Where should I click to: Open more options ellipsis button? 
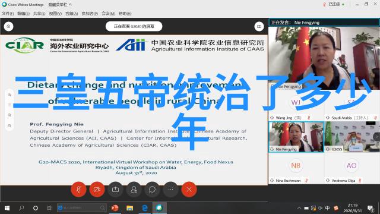click(170, 190)
